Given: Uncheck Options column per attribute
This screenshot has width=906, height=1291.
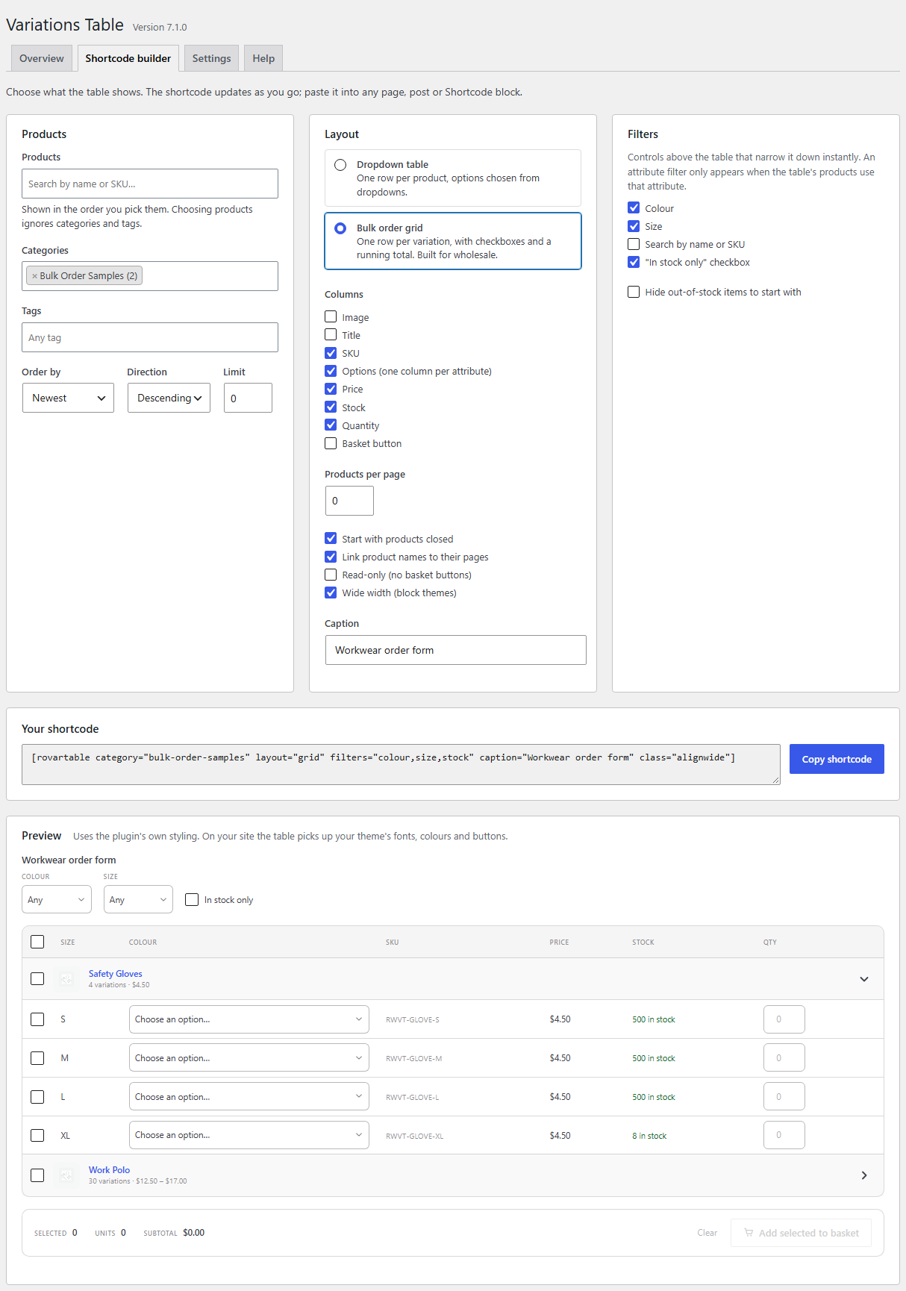Looking at the screenshot, I should [x=331, y=371].
